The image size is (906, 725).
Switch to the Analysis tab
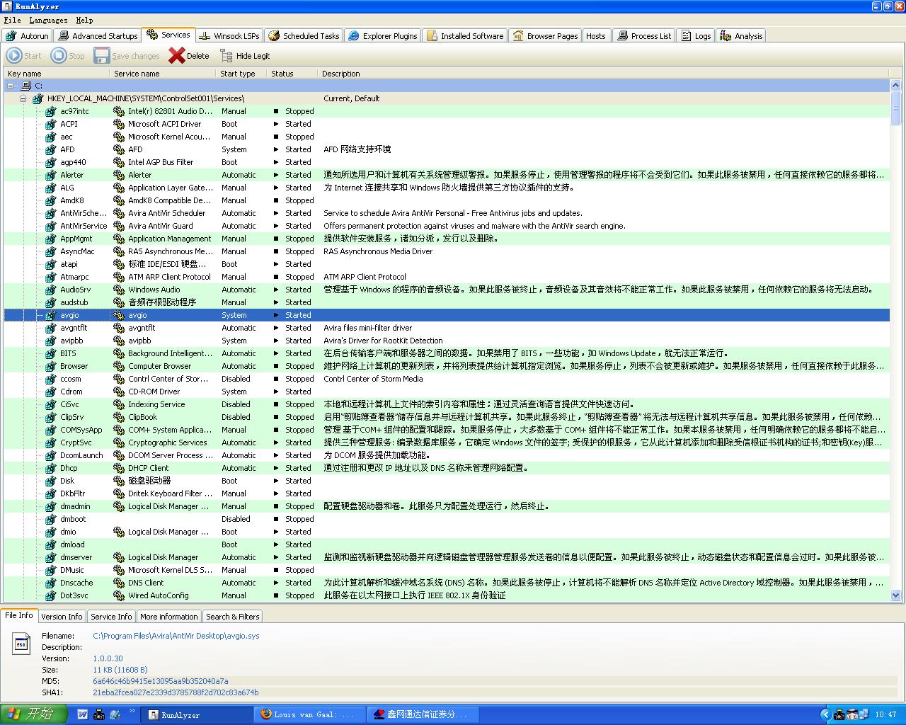pyautogui.click(x=741, y=36)
